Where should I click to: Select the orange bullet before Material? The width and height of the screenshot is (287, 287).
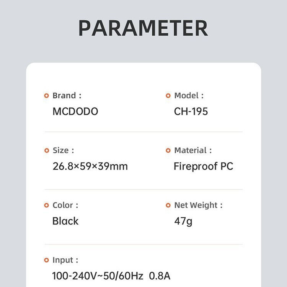click(x=168, y=150)
